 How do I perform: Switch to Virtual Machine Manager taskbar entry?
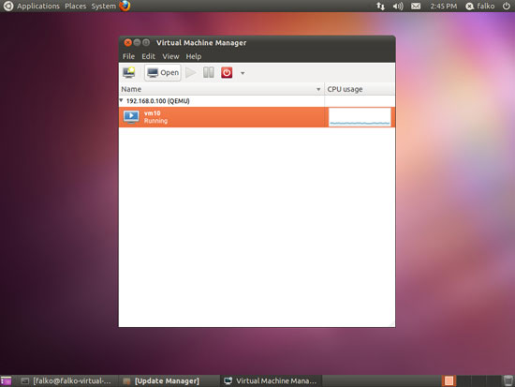pyautogui.click(x=271, y=380)
